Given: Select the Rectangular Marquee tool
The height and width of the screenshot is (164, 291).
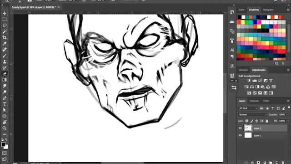Looking at the screenshot, I should point(5,19).
